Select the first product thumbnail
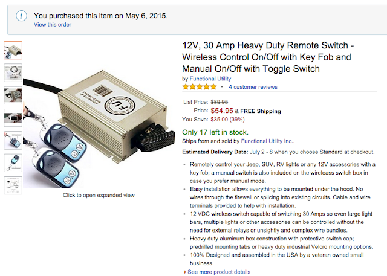The image size is (387, 276). (x=13, y=50)
